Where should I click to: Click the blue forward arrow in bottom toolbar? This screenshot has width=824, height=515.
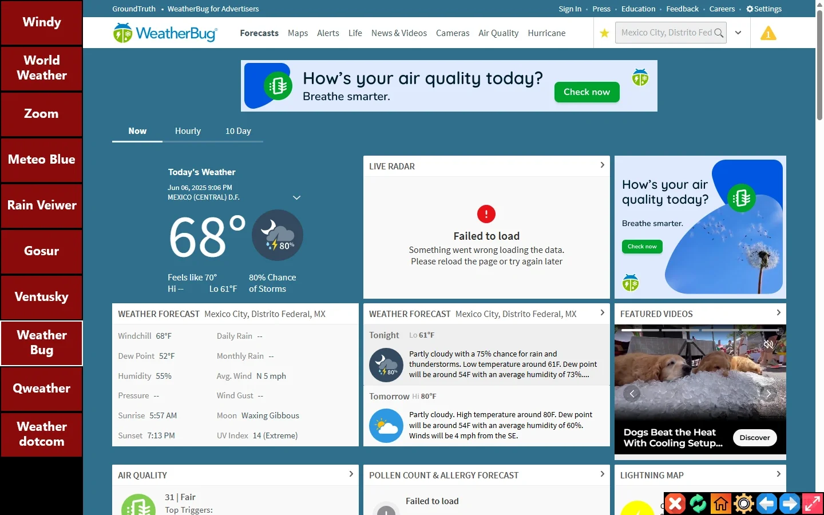790,504
